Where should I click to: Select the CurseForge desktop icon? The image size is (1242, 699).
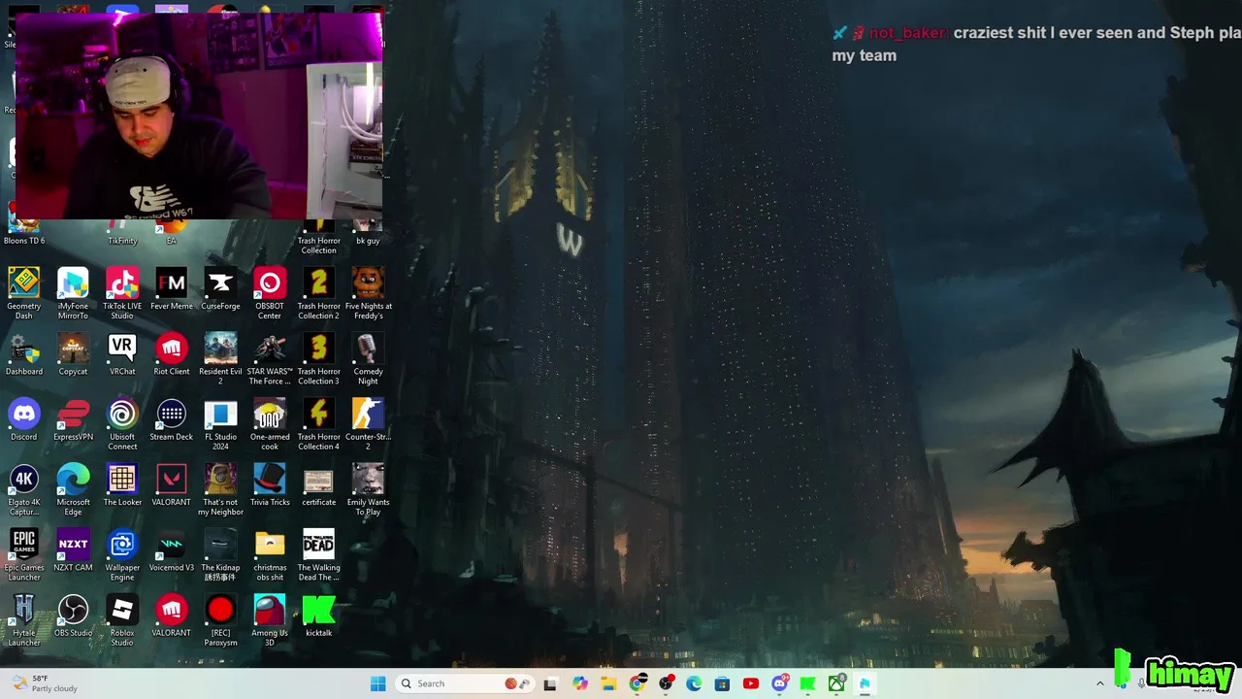pos(220,289)
